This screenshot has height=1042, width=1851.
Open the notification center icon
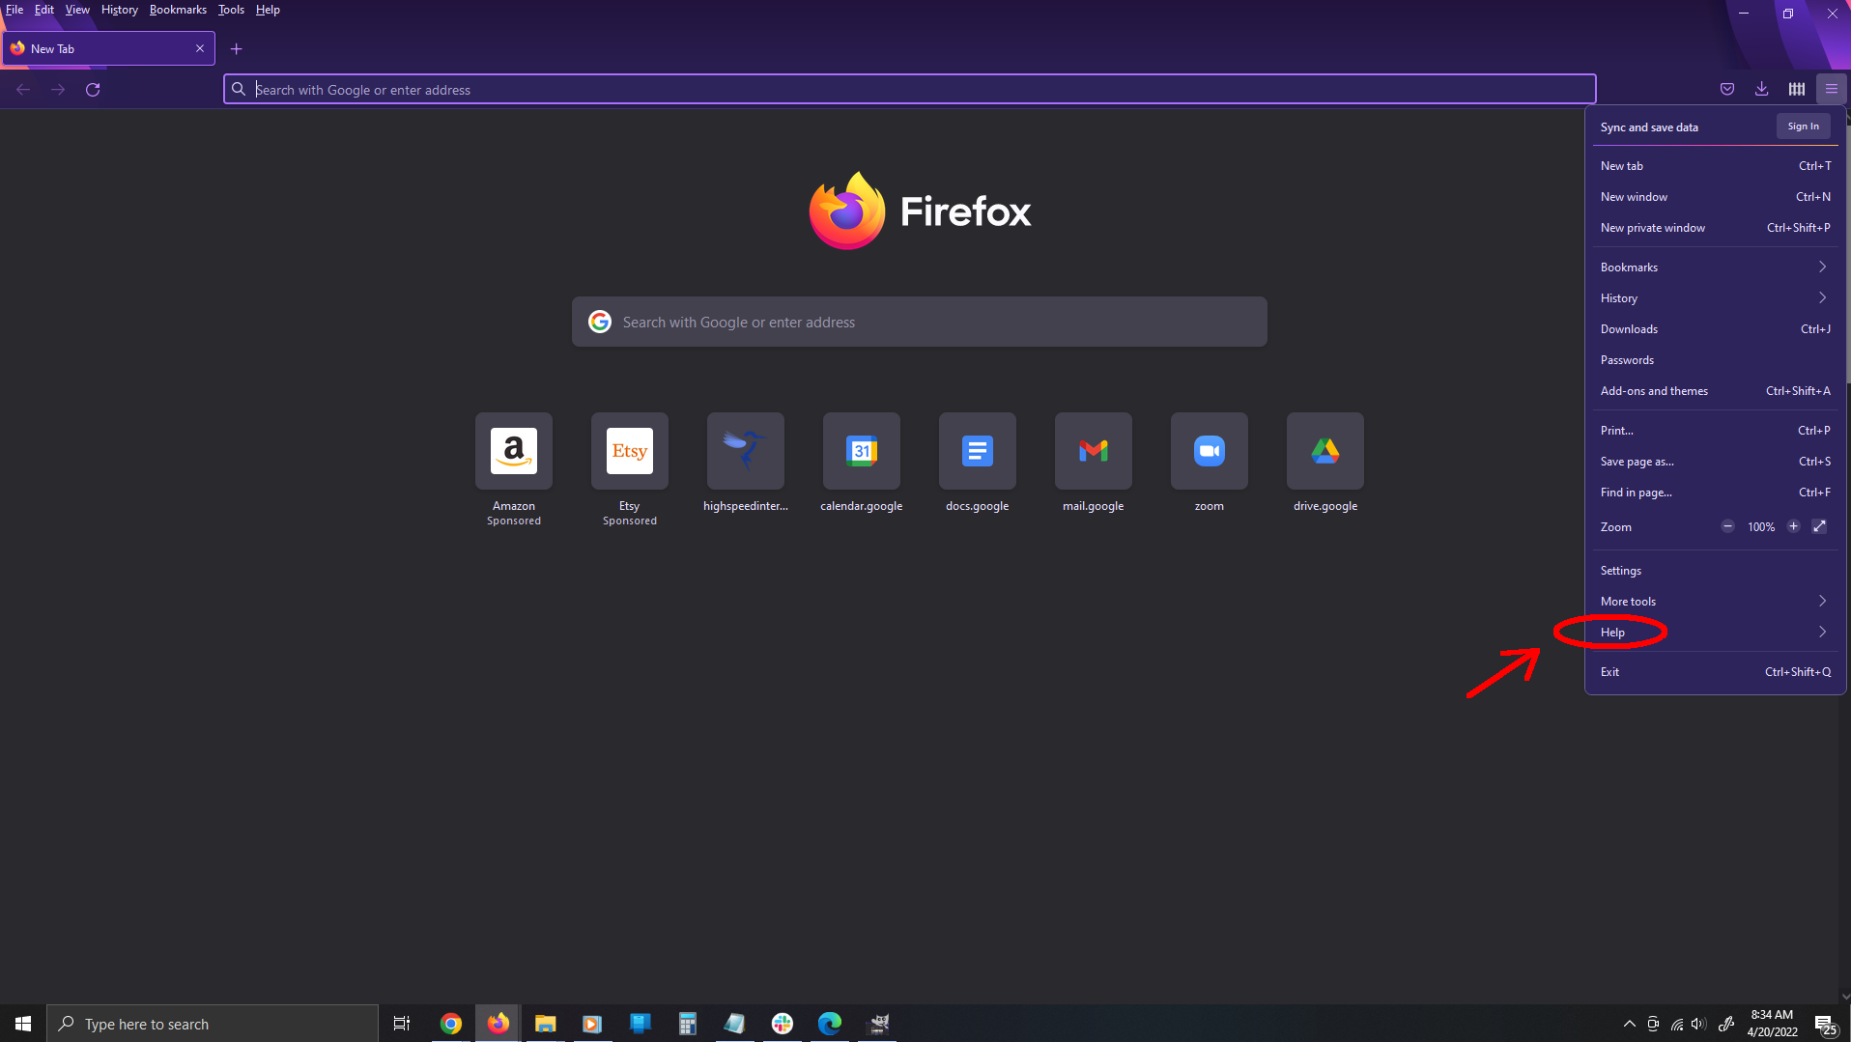pos(1825,1025)
